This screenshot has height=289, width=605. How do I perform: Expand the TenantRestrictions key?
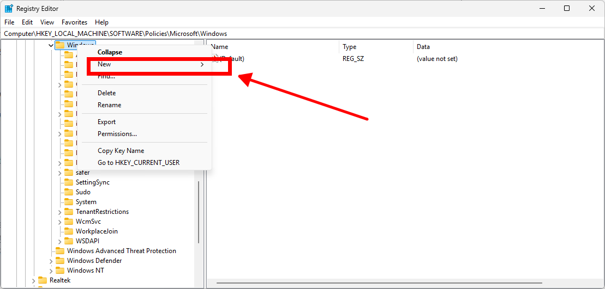pos(59,212)
